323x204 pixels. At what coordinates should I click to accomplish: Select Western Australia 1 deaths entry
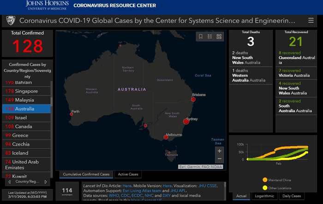coord(251,75)
